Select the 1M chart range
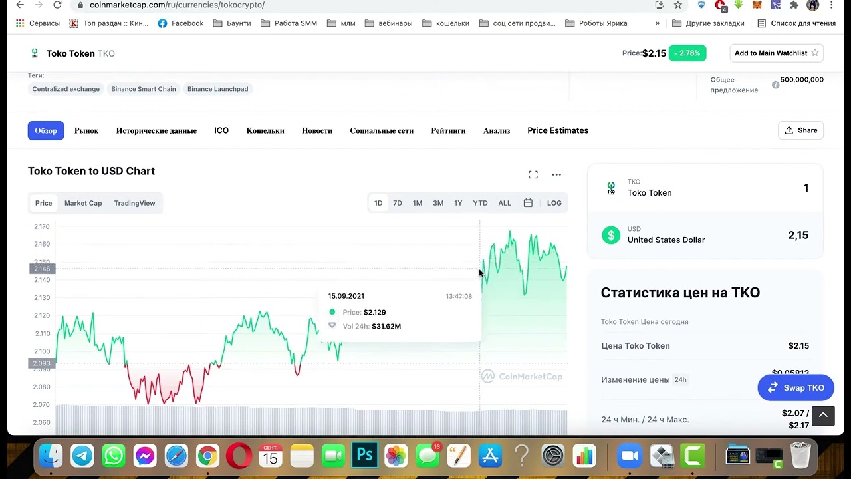This screenshot has width=851, height=479. pos(418,203)
